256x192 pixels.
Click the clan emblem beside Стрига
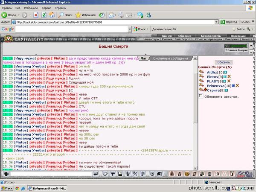click(x=205, y=90)
